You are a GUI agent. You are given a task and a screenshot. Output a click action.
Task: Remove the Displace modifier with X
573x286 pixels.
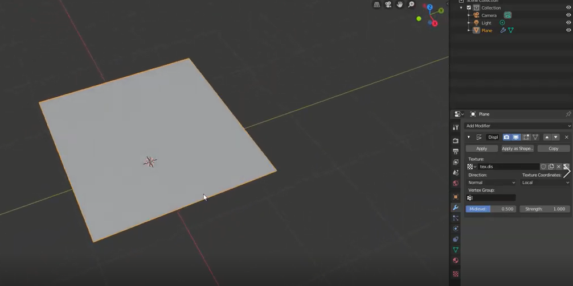(x=566, y=137)
